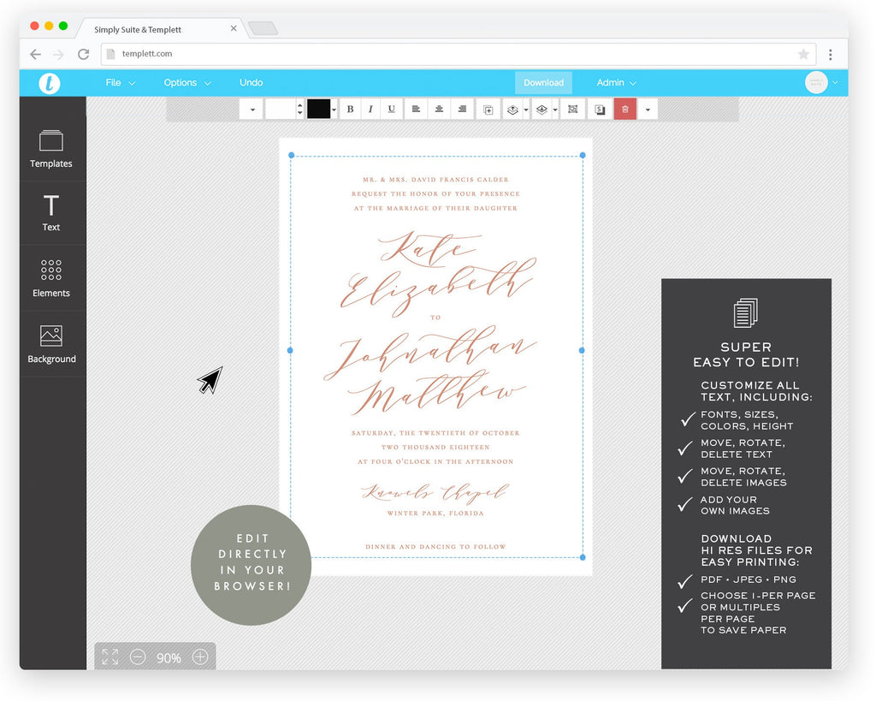This screenshot has height=701, width=876.
Task: Click Undo in the top bar
Action: [251, 83]
